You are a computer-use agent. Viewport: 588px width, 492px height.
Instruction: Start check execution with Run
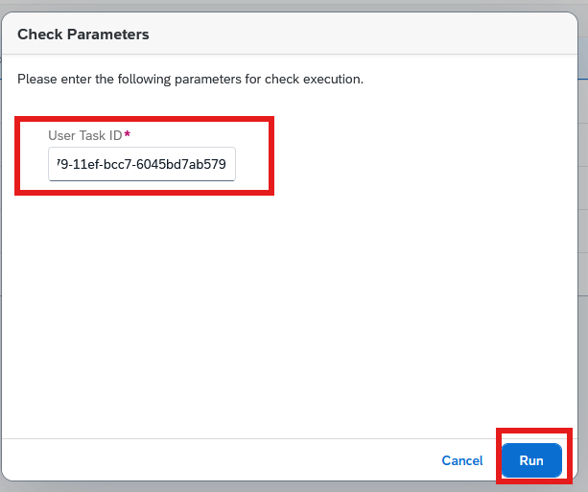click(x=531, y=460)
